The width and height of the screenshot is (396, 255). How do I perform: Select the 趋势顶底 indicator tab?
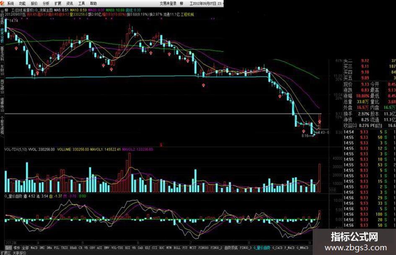coord(231,248)
